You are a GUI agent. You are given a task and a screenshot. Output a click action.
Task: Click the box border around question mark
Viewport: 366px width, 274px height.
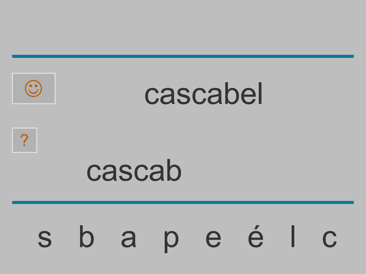click(24, 140)
